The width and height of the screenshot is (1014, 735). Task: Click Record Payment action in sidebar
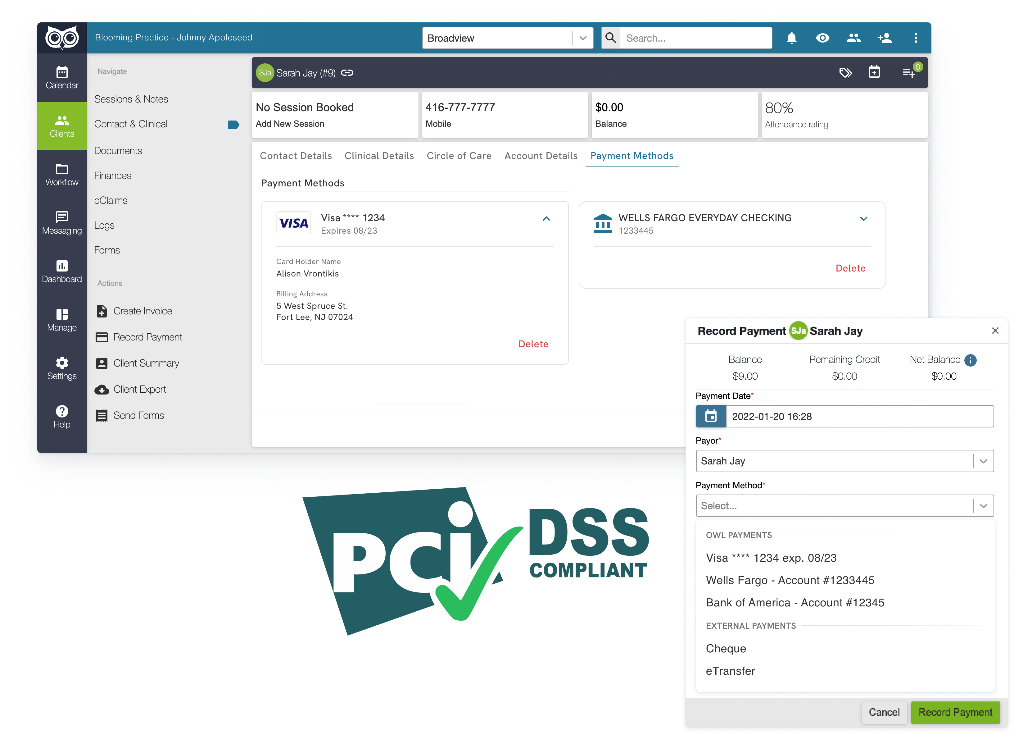coord(139,337)
